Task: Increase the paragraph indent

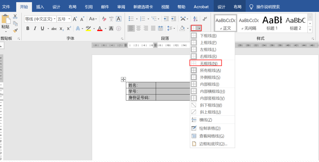Action: [174, 19]
